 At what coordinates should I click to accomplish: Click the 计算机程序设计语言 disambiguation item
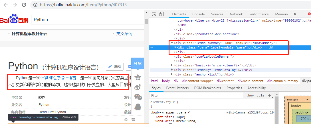click(x=30, y=34)
